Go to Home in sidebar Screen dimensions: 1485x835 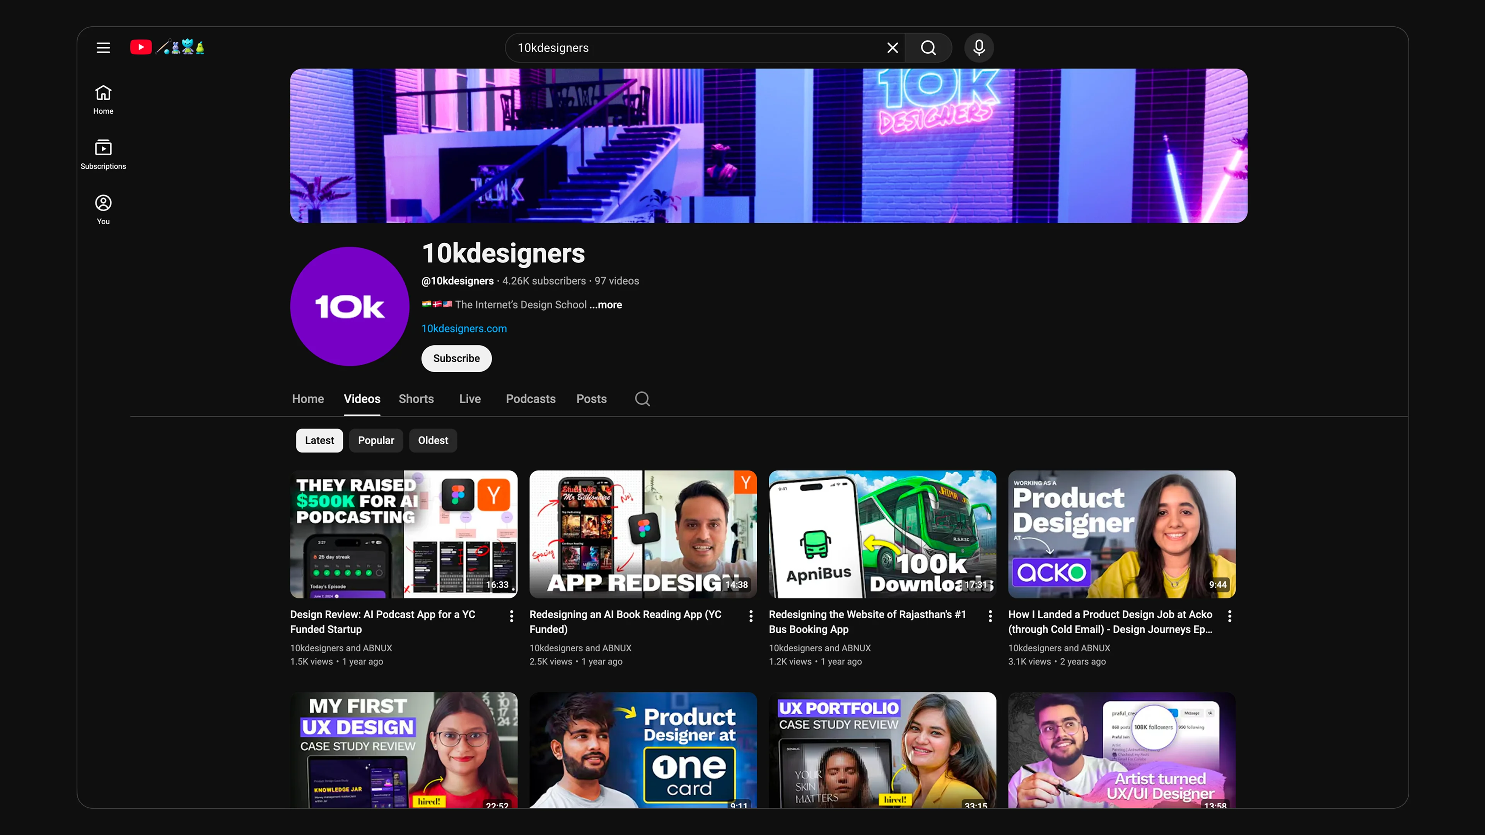click(x=103, y=100)
